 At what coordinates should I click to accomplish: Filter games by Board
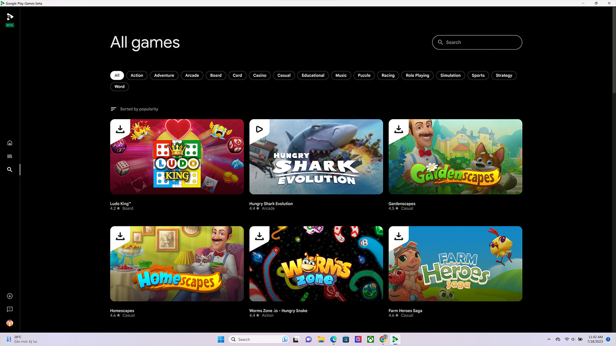pyautogui.click(x=216, y=75)
